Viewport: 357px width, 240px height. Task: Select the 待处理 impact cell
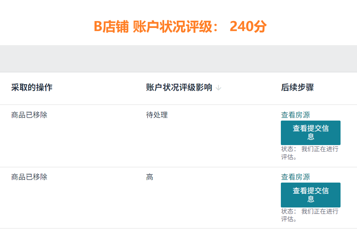157,115
